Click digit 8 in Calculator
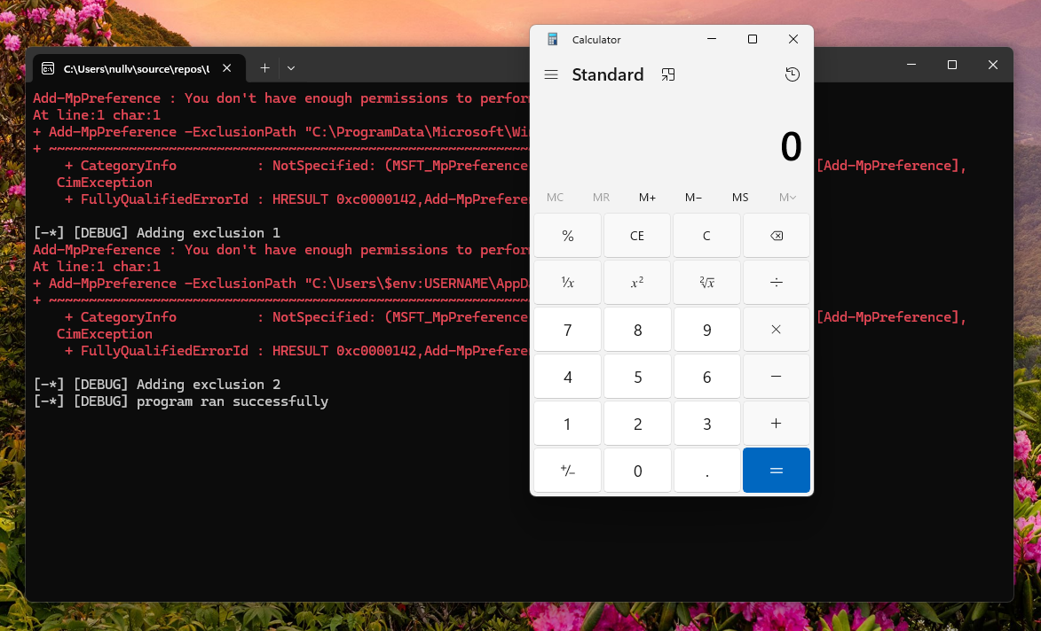1041x631 pixels. click(636, 330)
